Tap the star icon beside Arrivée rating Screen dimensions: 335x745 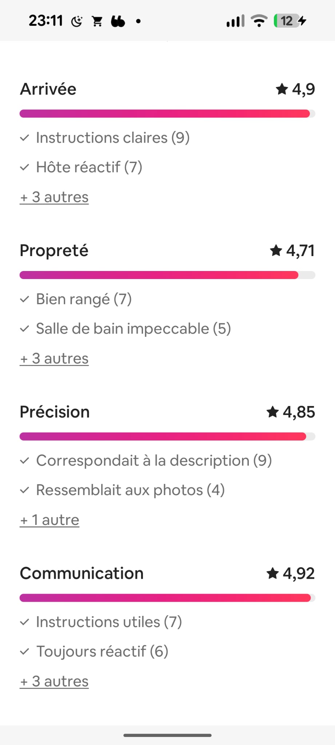click(x=282, y=89)
